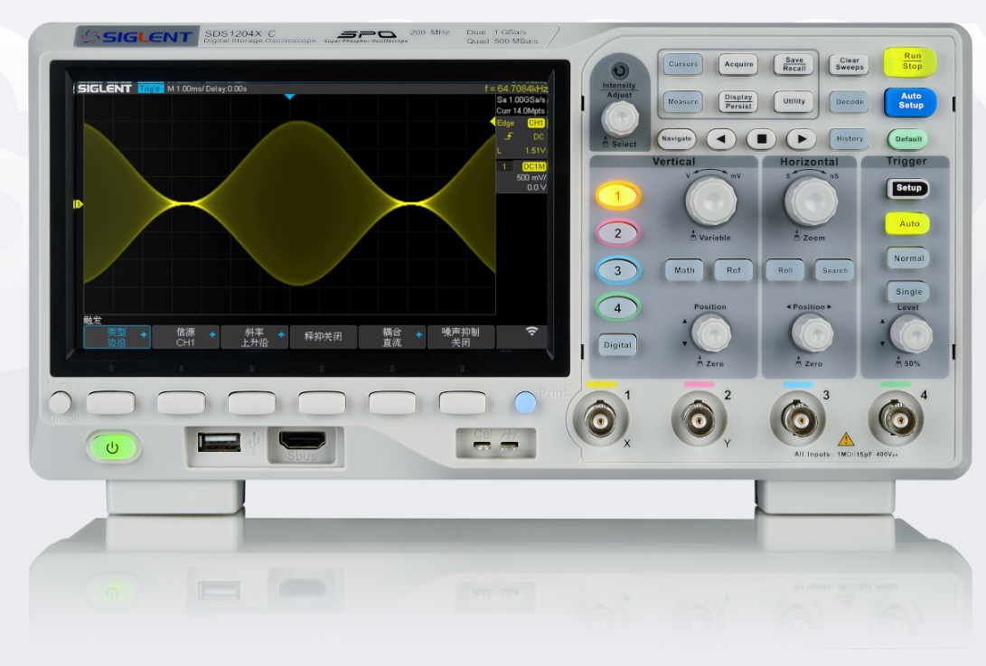Push the Clear Sweeps button

[x=850, y=64]
